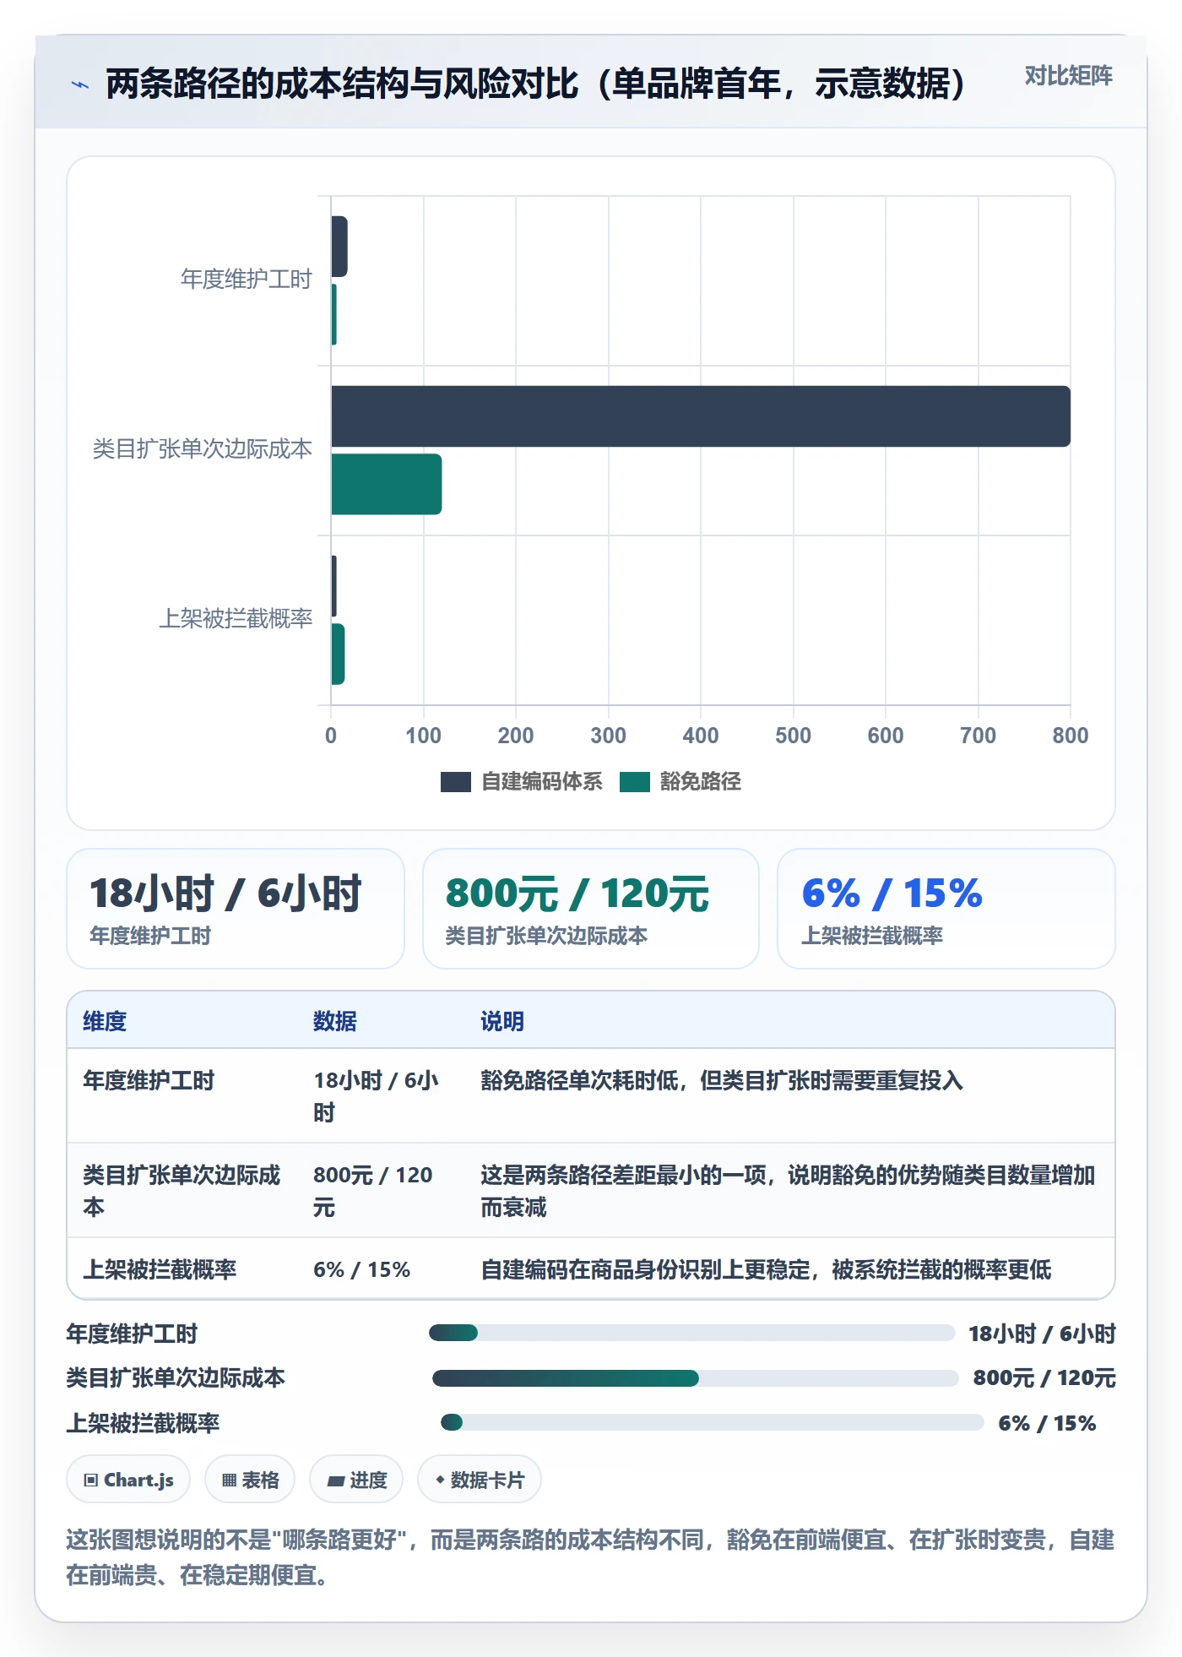
Task: Open the 6% / 15% data card
Action: tap(946, 909)
